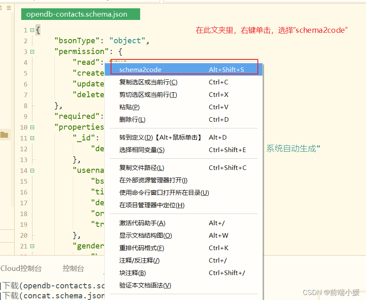Collapse the _id fold at line 11
Viewport: 366px width, 300px height.
(31, 138)
